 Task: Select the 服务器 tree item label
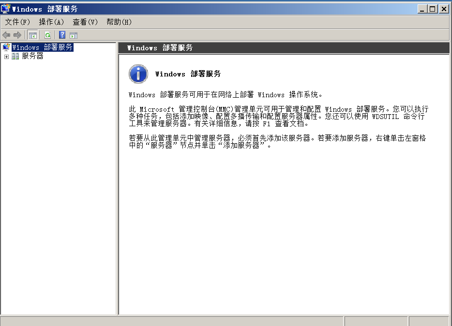(32, 56)
